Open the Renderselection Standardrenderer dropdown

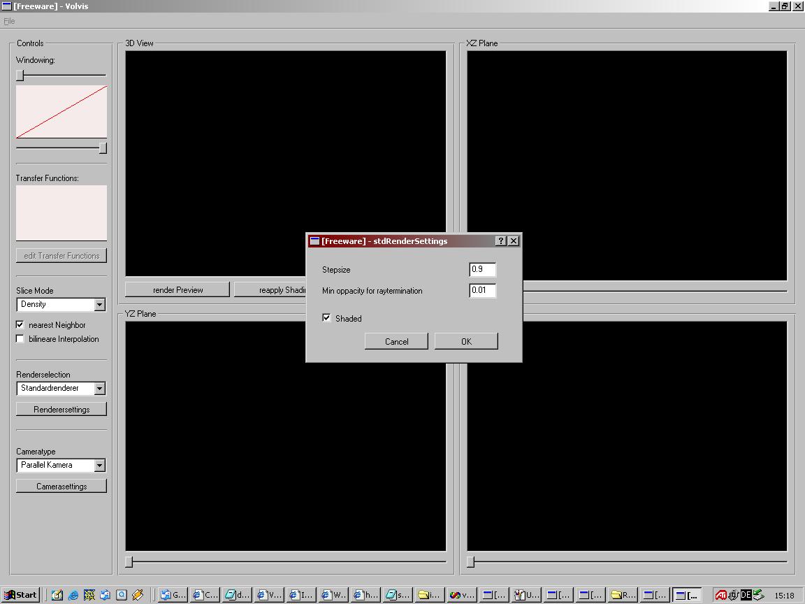(x=99, y=389)
